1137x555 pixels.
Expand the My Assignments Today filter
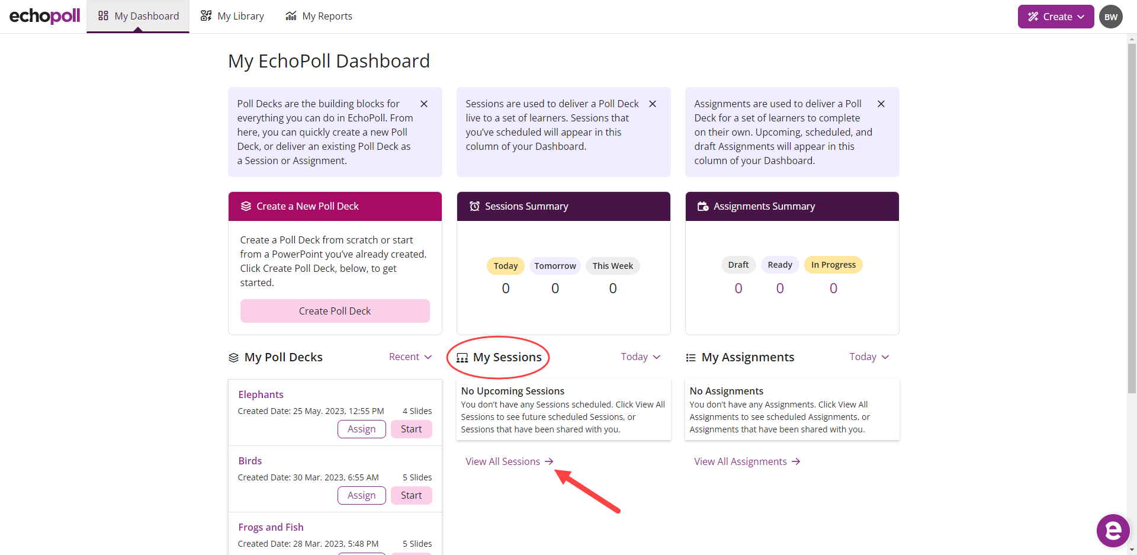click(x=869, y=357)
